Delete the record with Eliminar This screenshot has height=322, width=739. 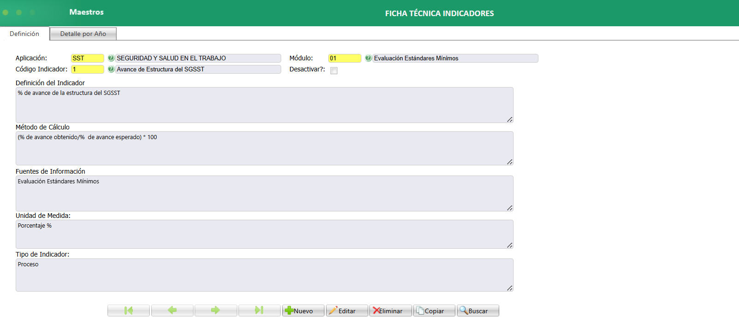[390, 310]
